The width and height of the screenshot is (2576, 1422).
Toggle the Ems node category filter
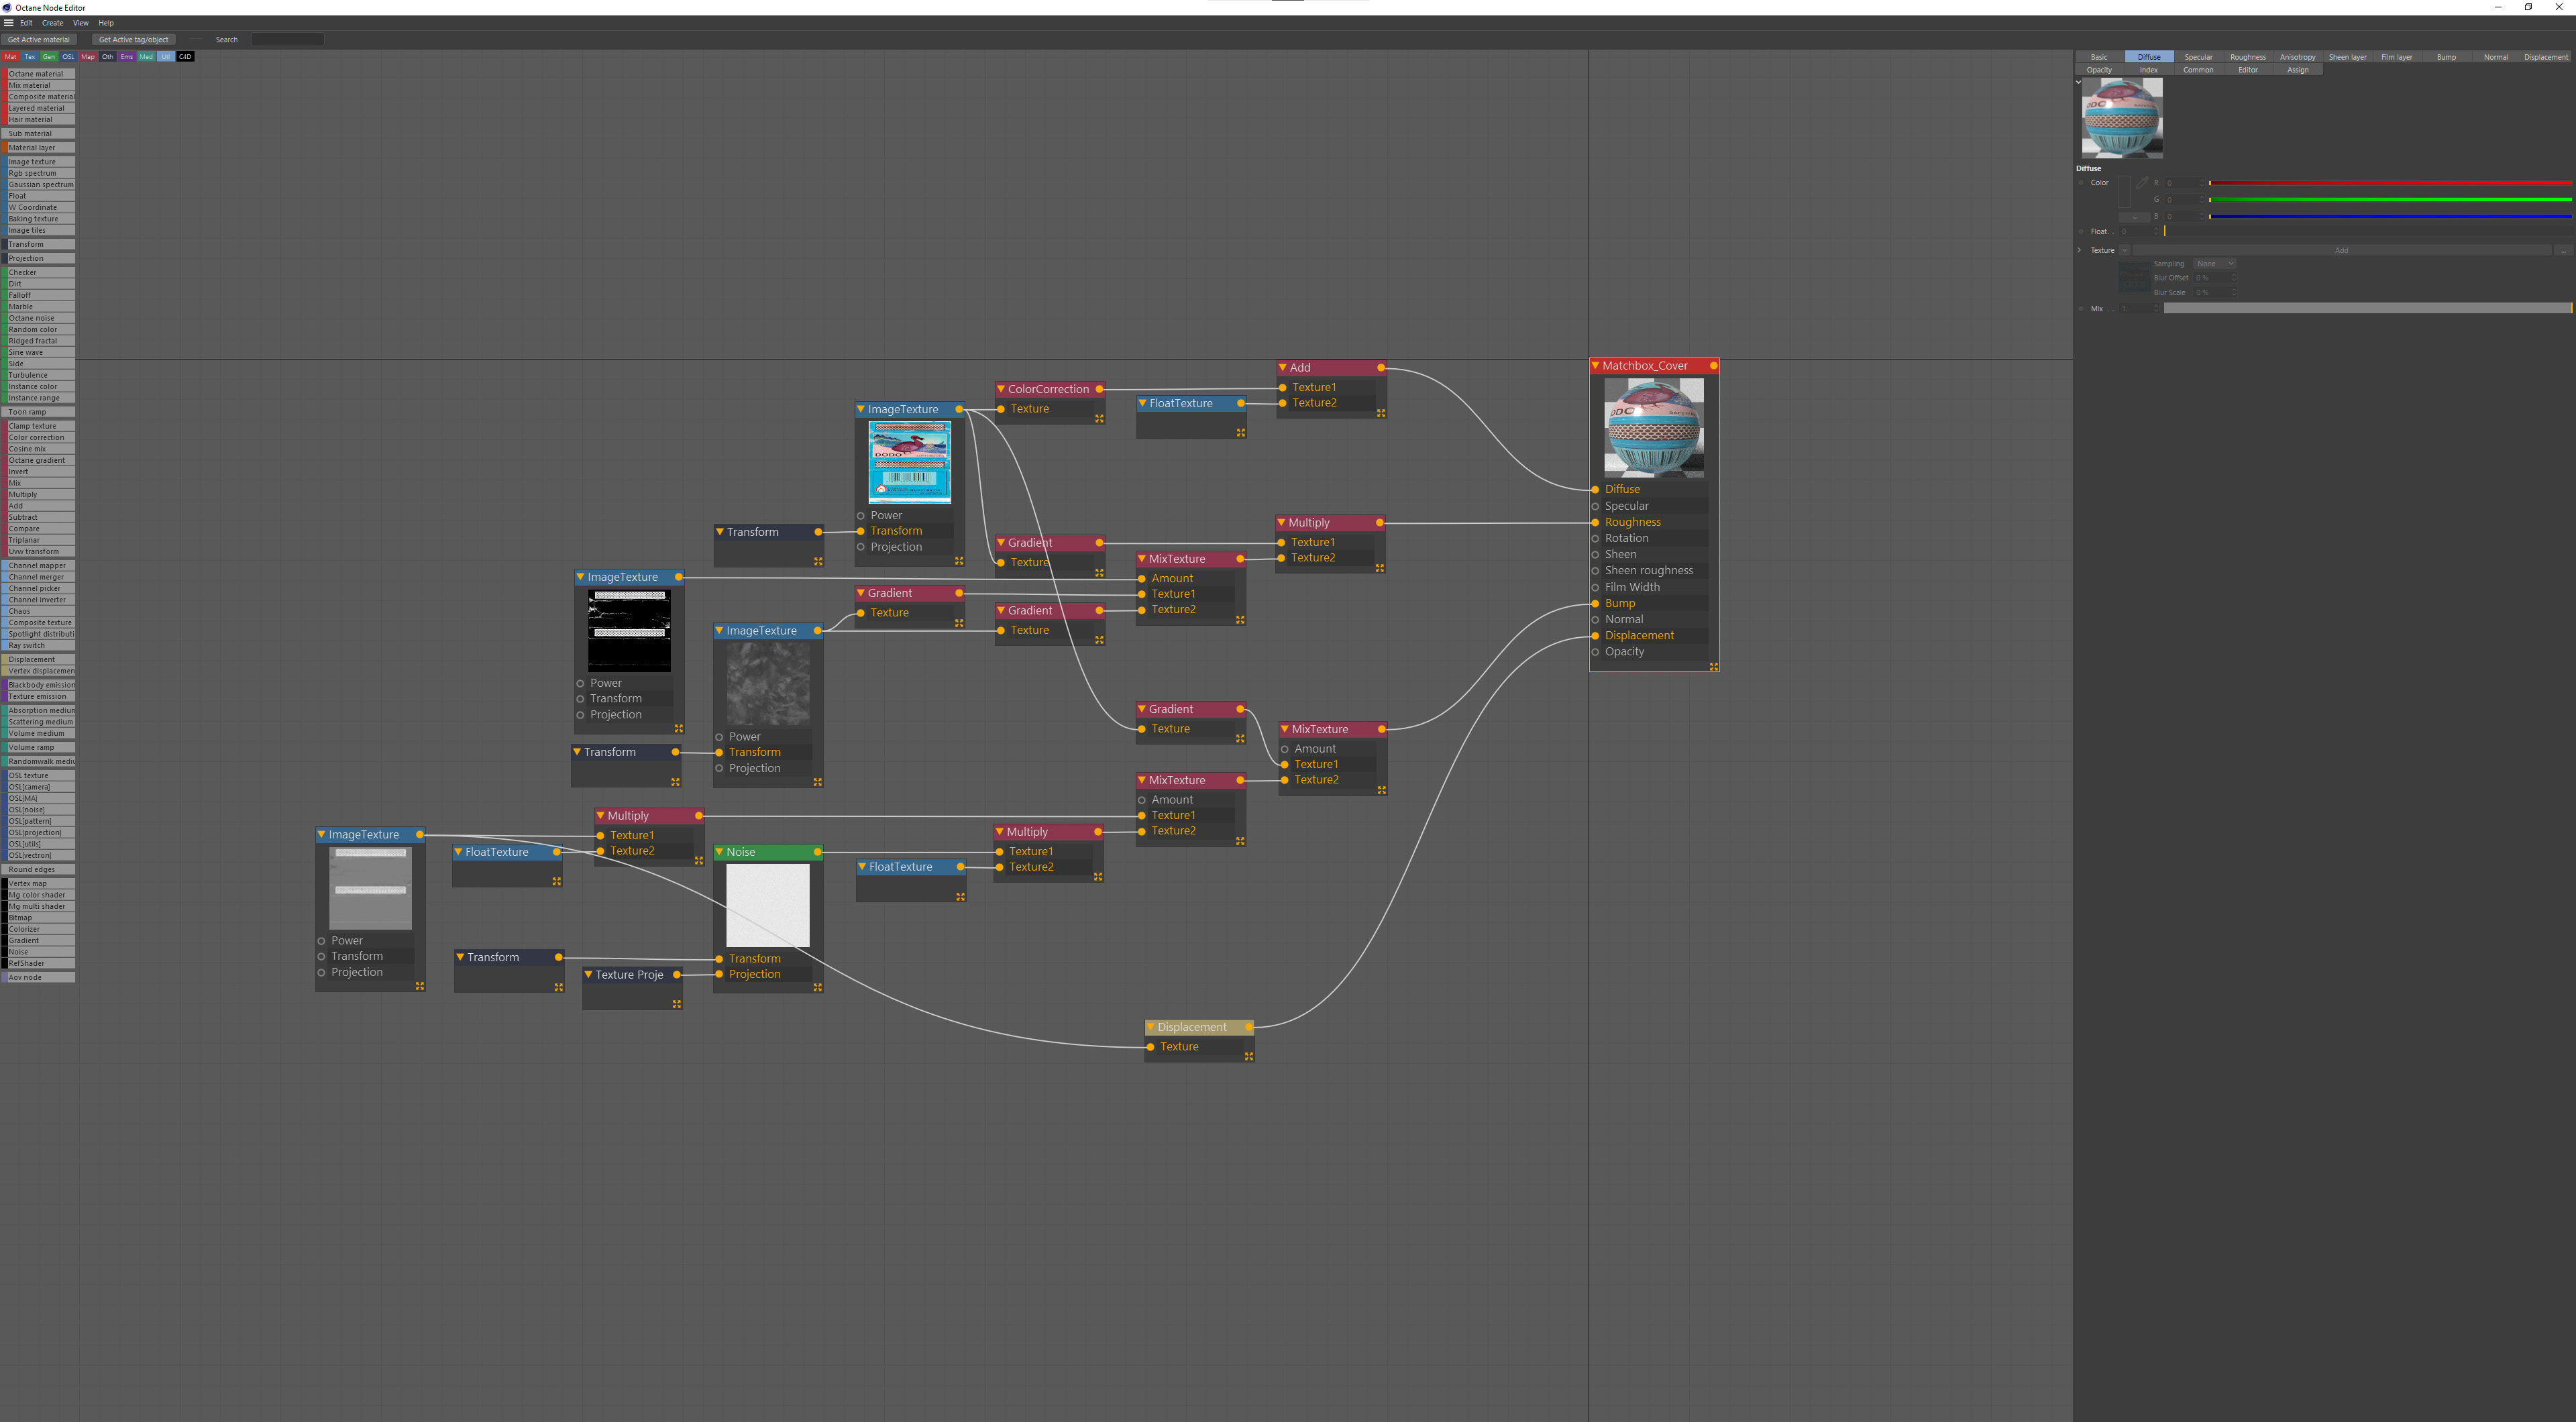pos(127,57)
